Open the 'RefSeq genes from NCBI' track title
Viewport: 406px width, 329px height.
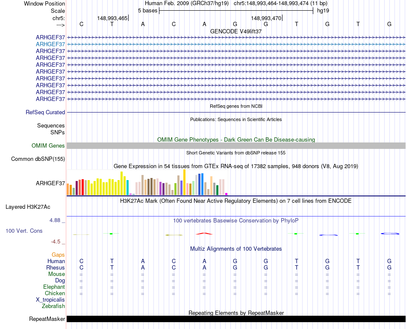[x=236, y=106]
